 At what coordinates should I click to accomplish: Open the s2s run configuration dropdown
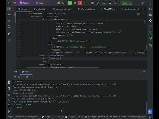click(62, 3)
